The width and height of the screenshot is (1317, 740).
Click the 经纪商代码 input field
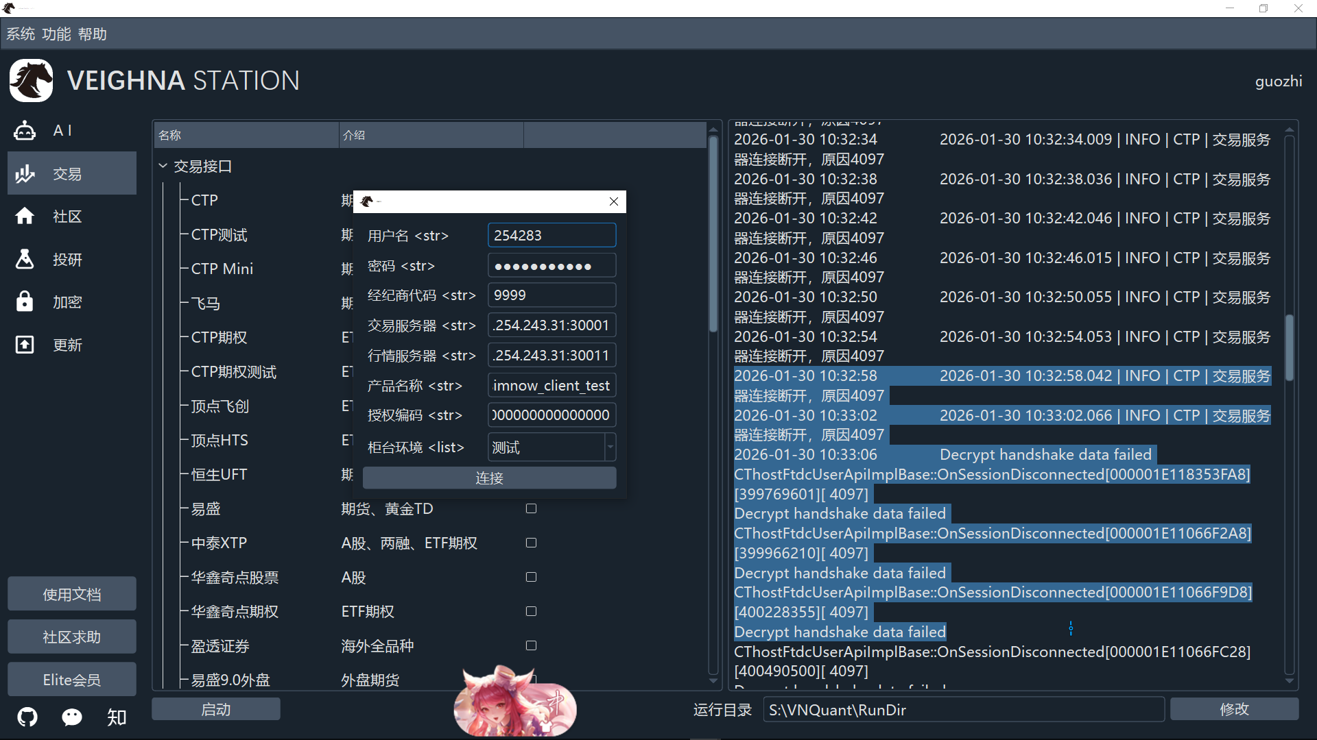pyautogui.click(x=551, y=295)
